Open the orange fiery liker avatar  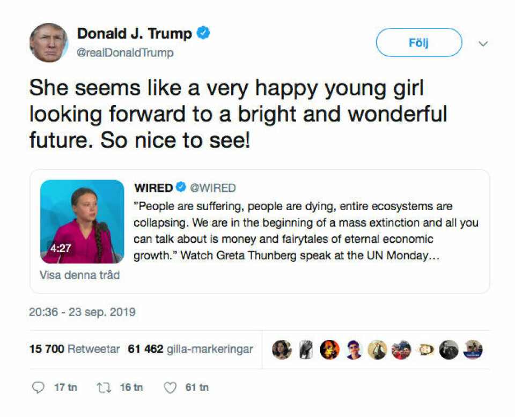[x=329, y=349]
